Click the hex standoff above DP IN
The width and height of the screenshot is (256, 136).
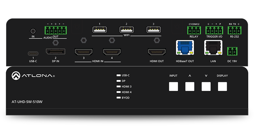coord(56,42)
